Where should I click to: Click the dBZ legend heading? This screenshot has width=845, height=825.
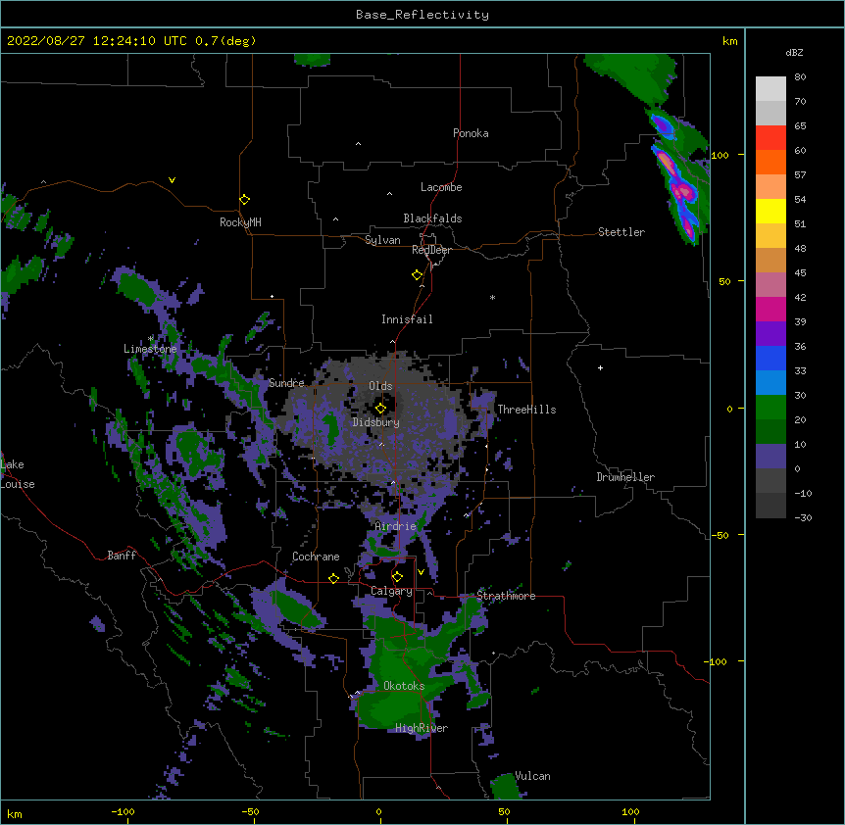(794, 53)
